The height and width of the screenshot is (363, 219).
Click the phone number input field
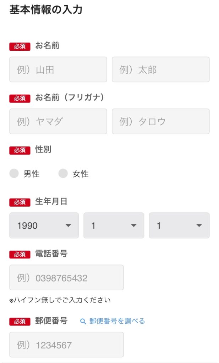66,278
